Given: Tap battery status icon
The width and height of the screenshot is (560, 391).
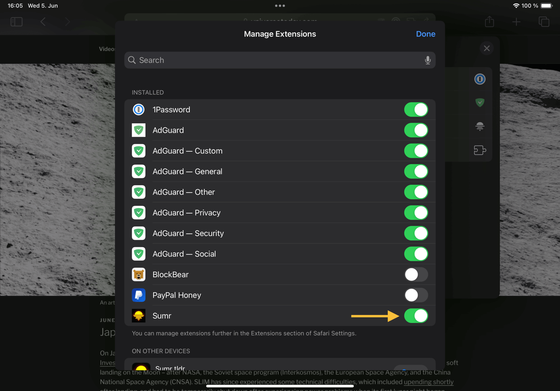Looking at the screenshot, I should [546, 6].
